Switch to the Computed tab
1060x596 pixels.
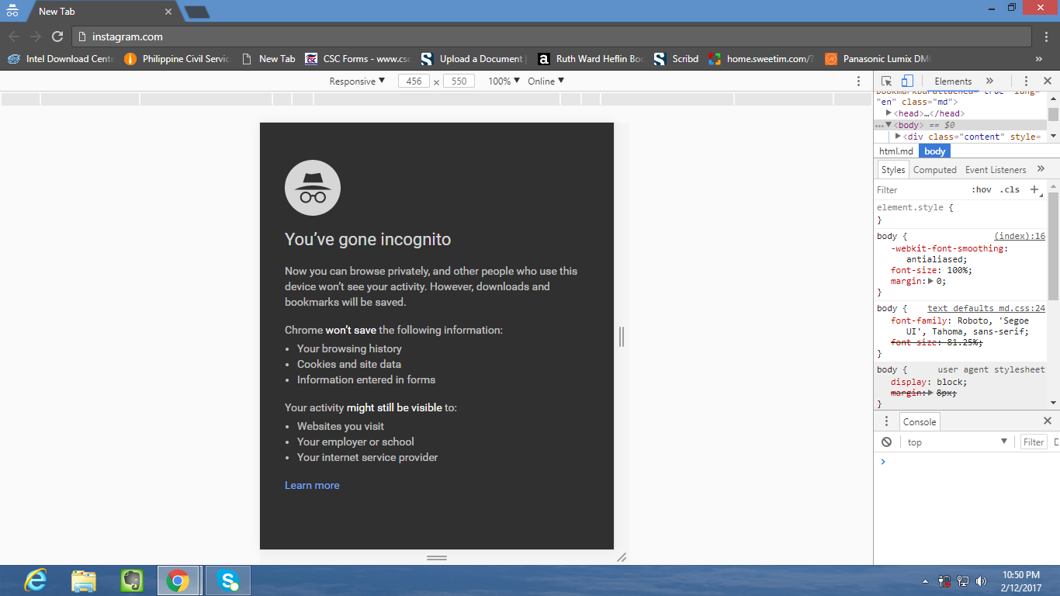pos(934,169)
